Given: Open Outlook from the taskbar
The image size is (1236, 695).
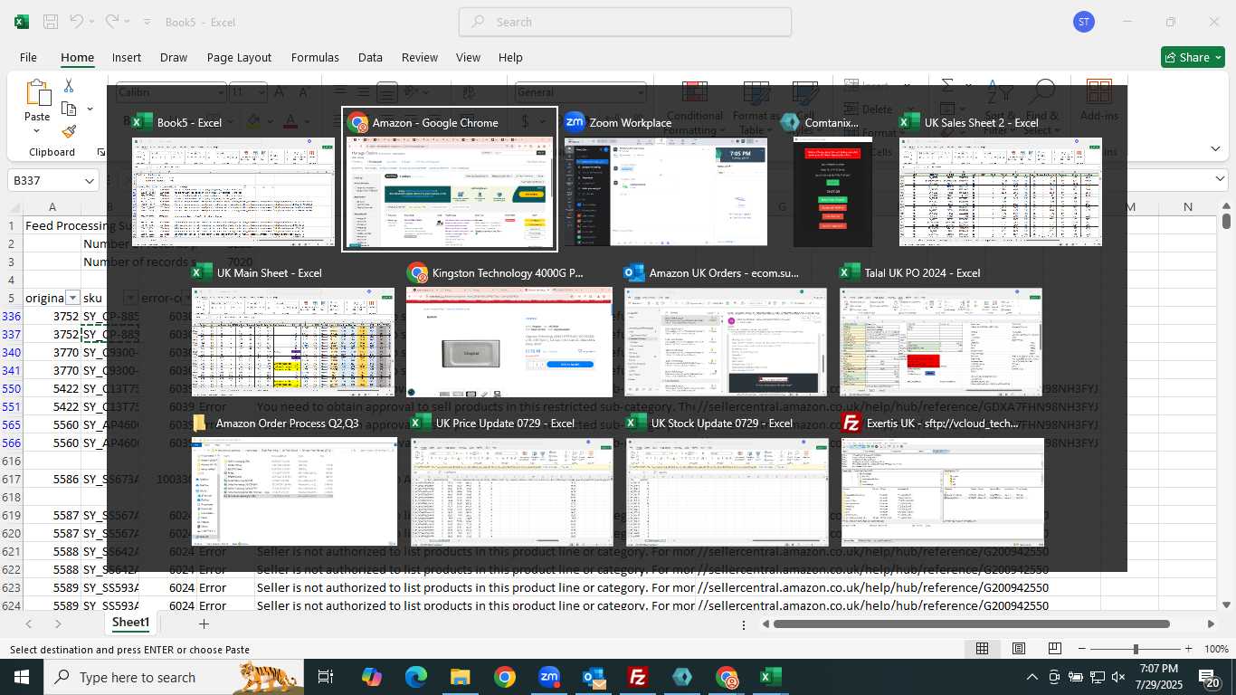Looking at the screenshot, I should (594, 677).
